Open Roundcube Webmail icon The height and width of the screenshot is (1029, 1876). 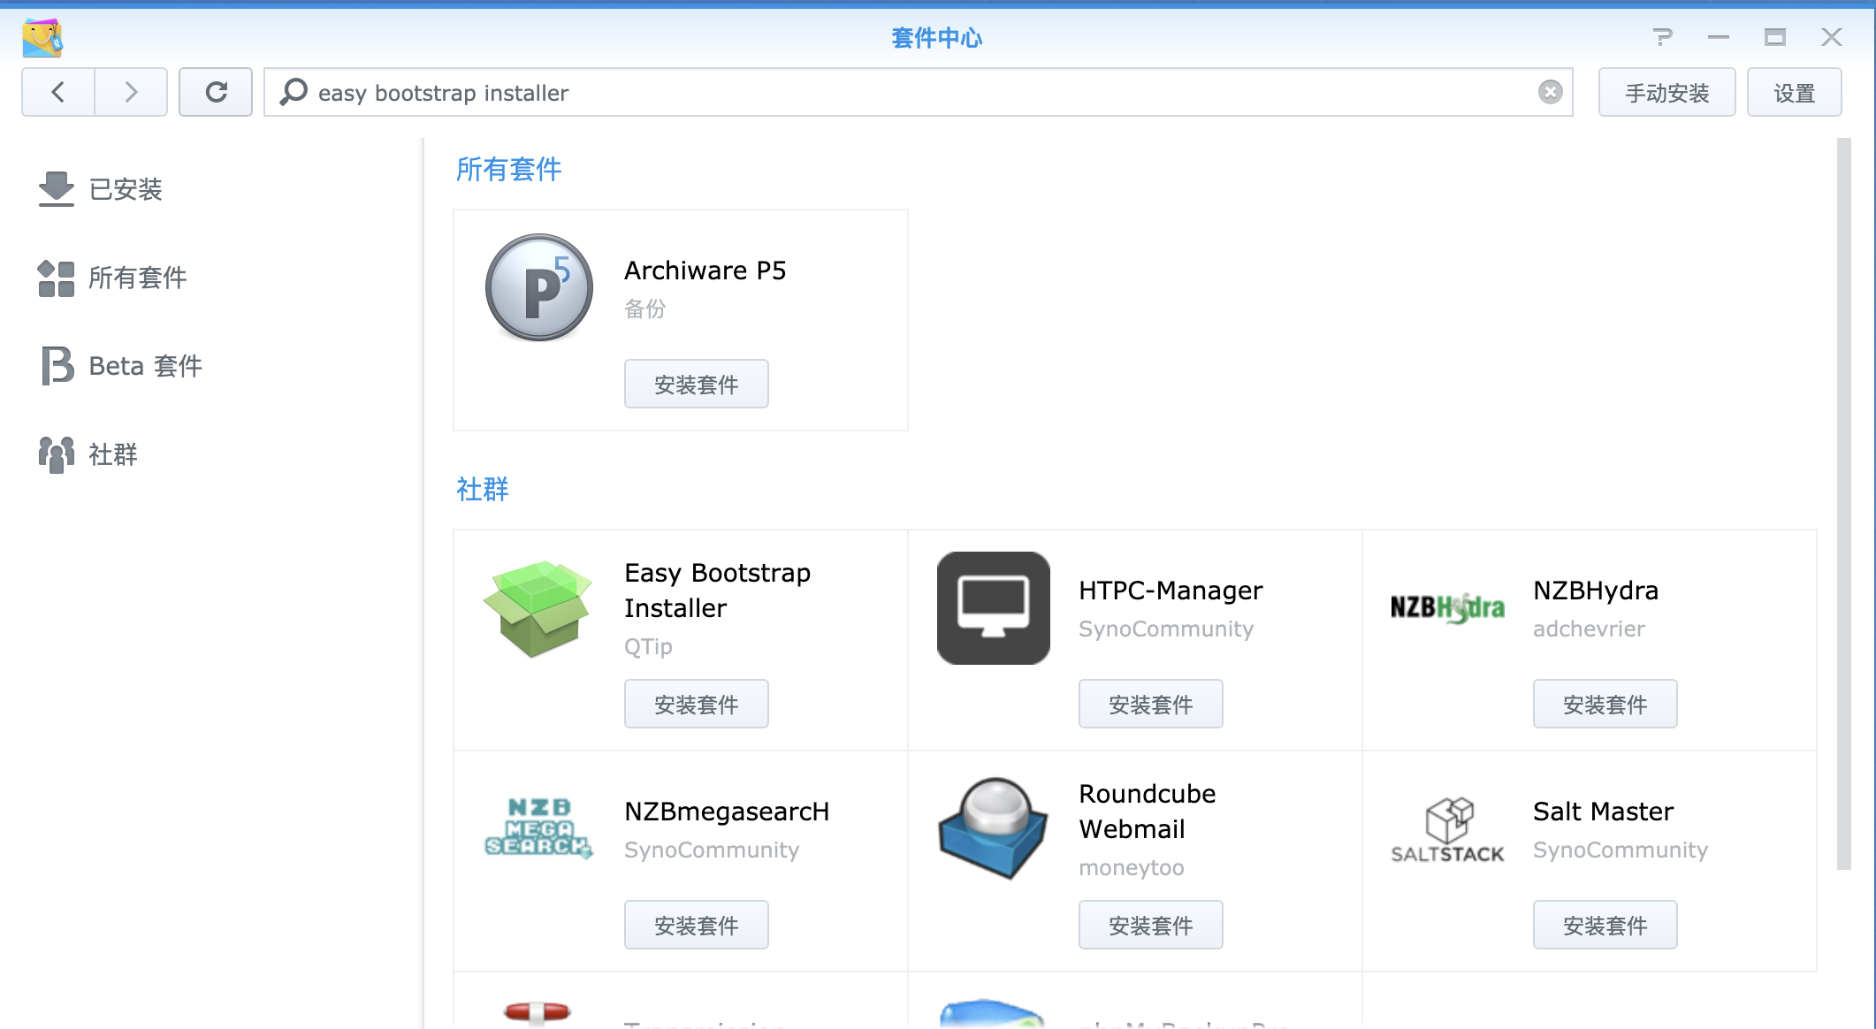click(993, 828)
